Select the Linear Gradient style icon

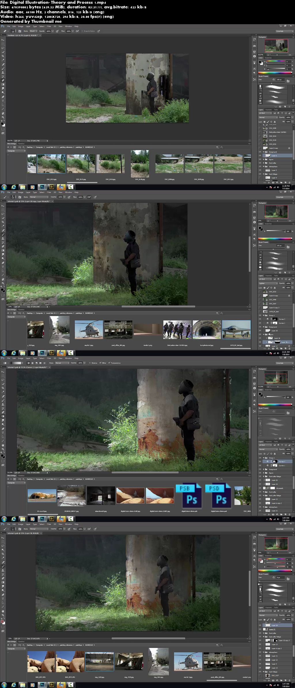coord(29,363)
